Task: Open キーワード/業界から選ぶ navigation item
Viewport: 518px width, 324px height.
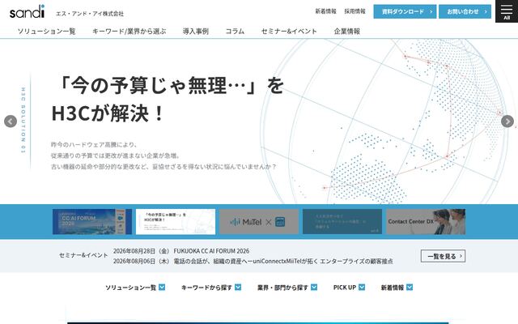Action: click(129, 32)
